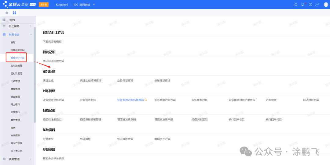The width and height of the screenshot is (330, 165).
Task: Select 智能会计平台 in the sidebar
Action: point(17,58)
